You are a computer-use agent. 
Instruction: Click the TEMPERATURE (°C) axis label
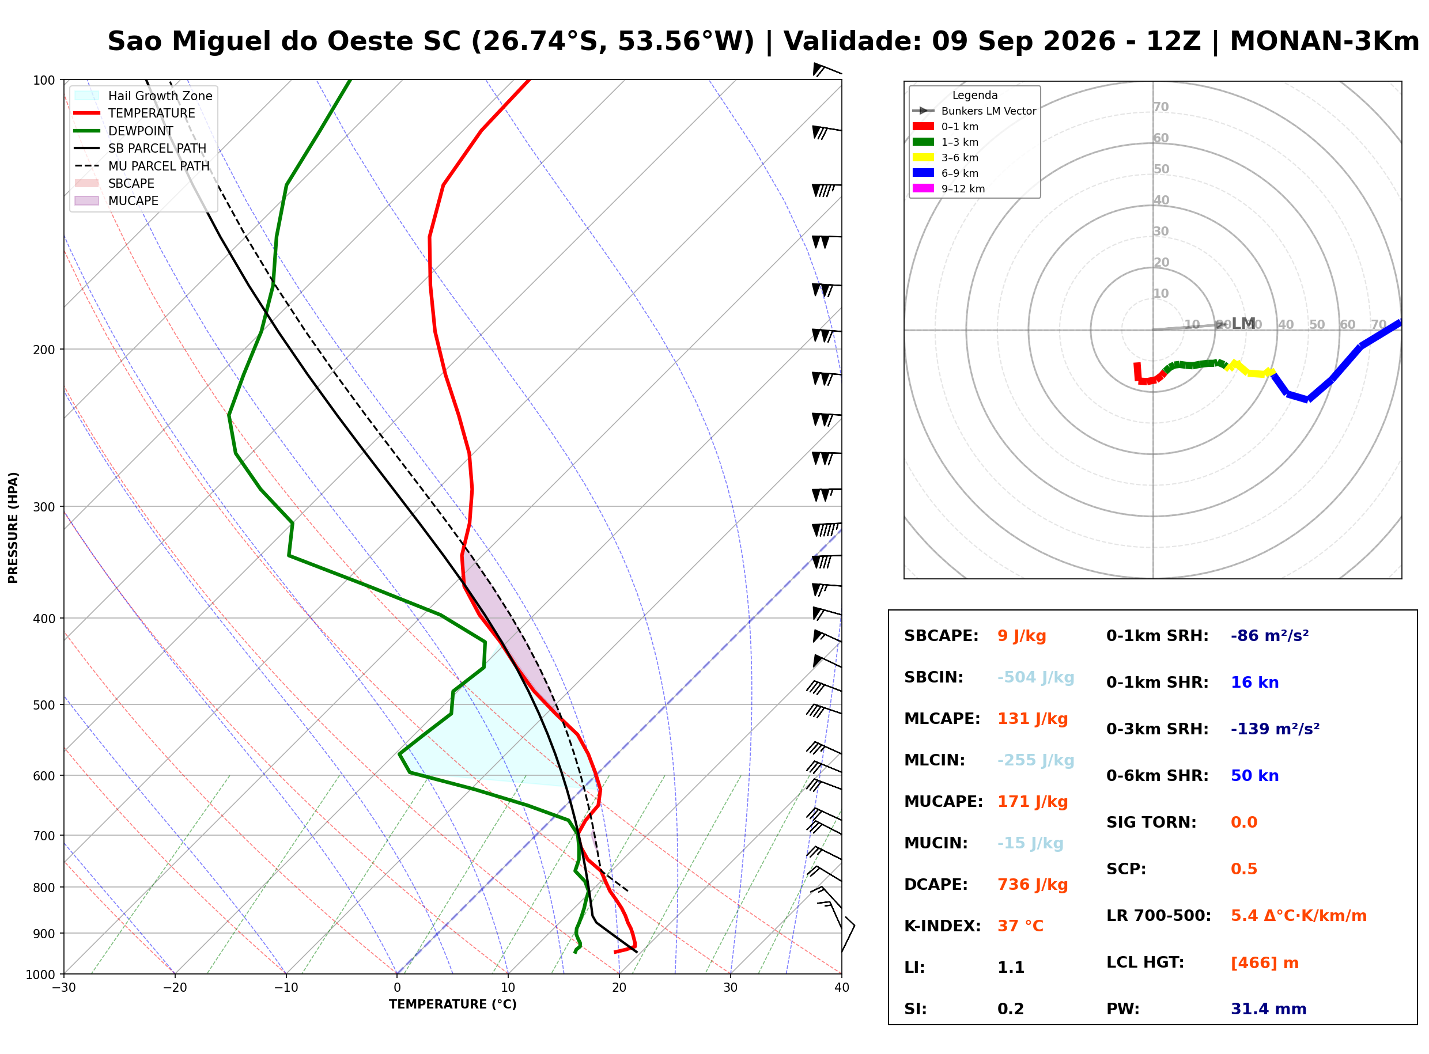click(x=453, y=1005)
